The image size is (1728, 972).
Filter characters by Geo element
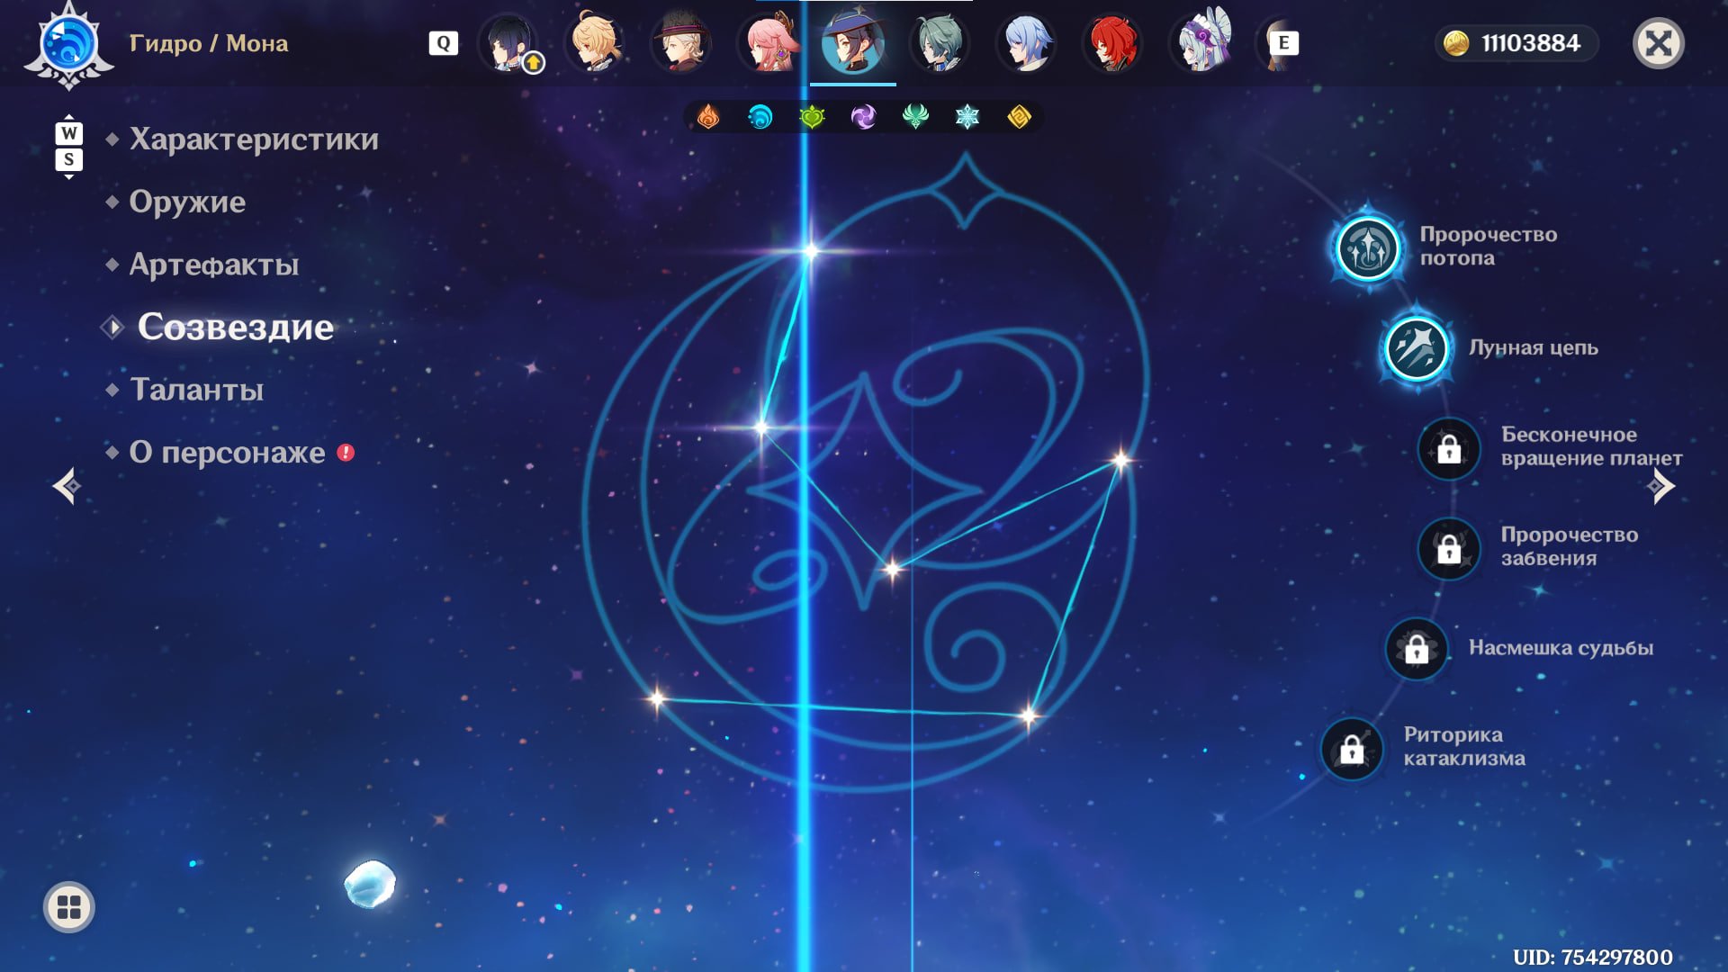pyautogui.click(x=1019, y=117)
